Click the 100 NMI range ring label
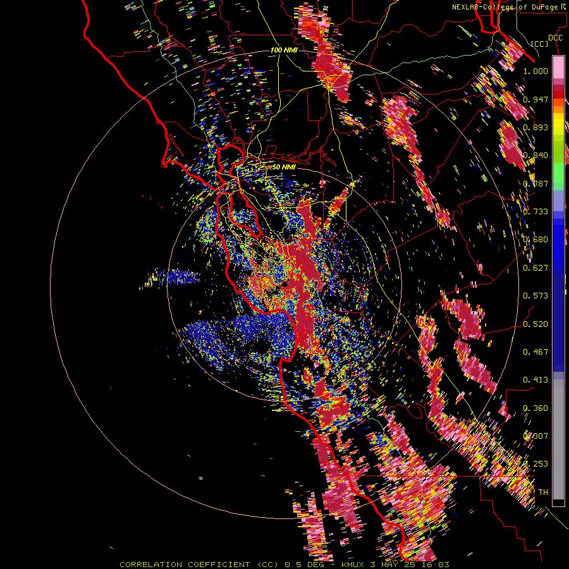The image size is (569, 569). tap(284, 50)
